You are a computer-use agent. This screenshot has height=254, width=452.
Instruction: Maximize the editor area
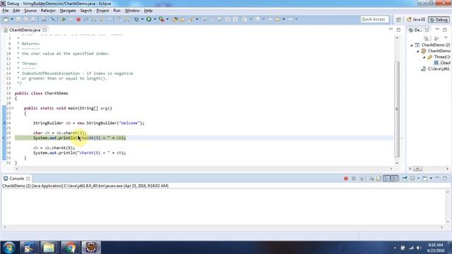tap(398, 30)
